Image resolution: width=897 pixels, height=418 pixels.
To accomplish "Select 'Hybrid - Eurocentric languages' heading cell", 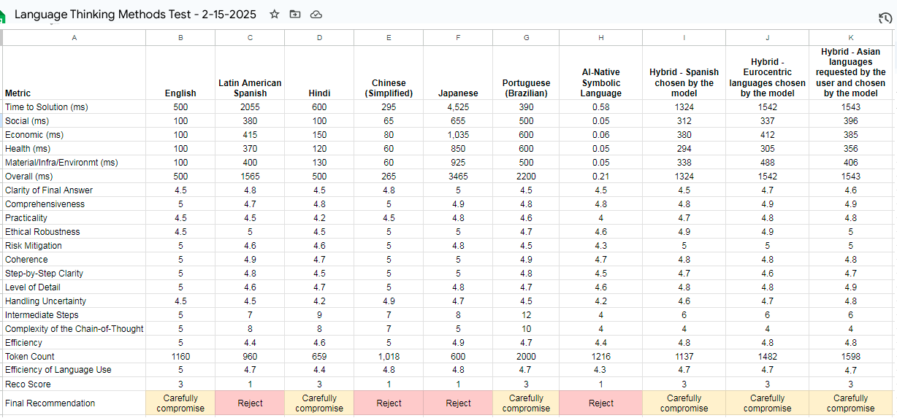I will point(768,73).
